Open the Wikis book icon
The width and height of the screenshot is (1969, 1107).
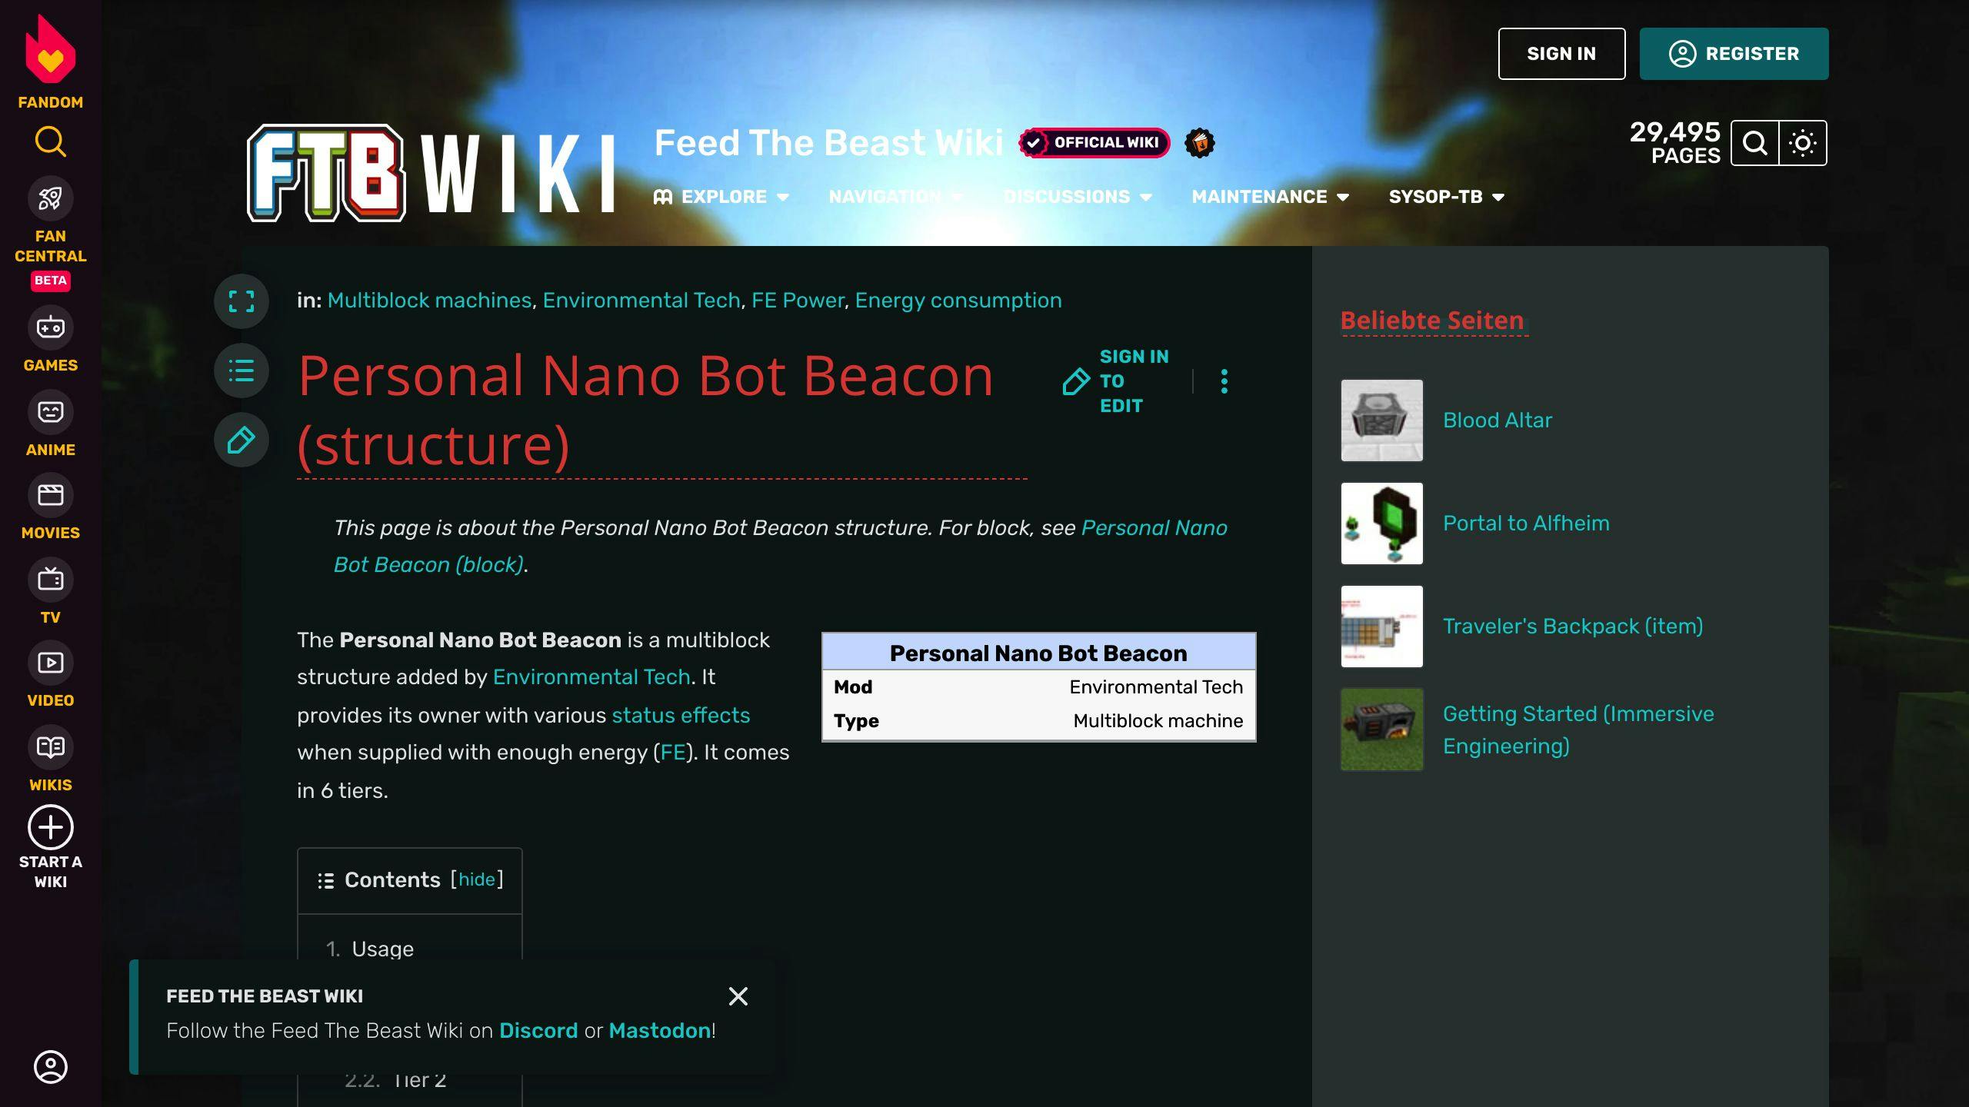pyautogui.click(x=51, y=747)
